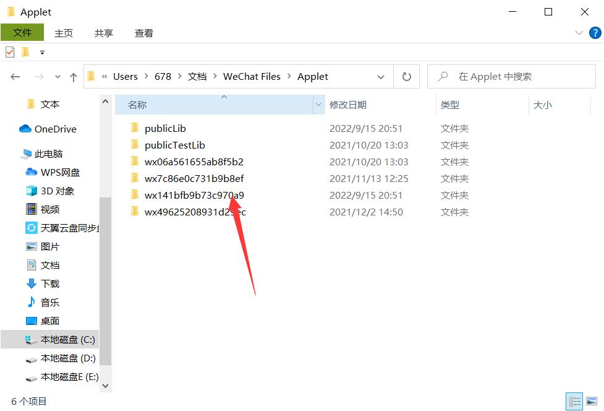Expand the ribbon with the chevron
This screenshot has width=604, height=411.
coord(579,33)
